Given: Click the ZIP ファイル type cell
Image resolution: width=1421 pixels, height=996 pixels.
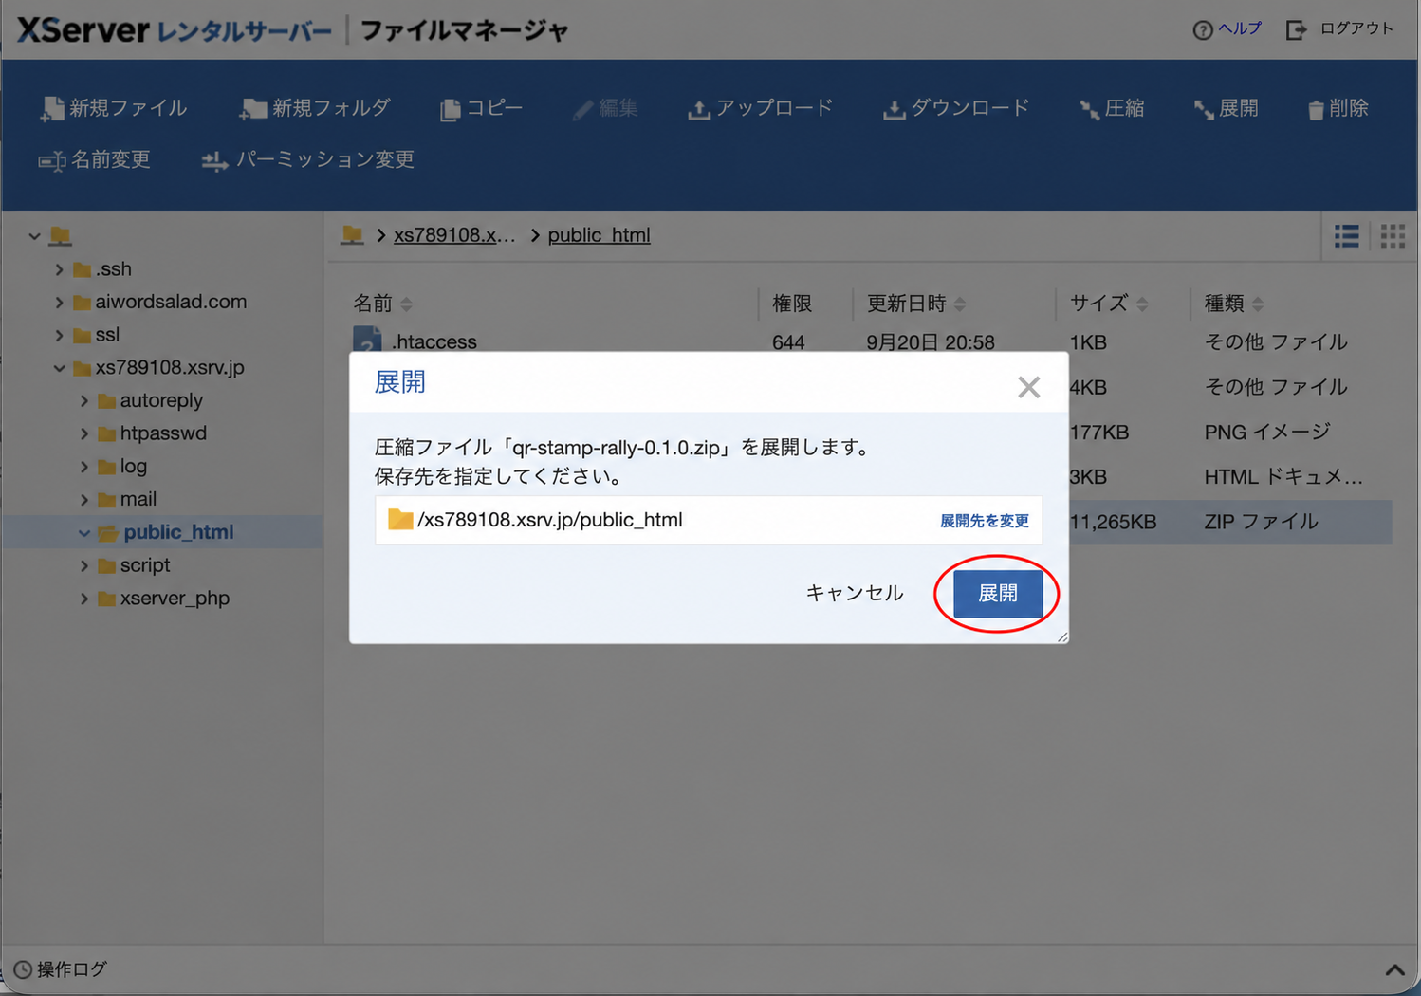Looking at the screenshot, I should click(1261, 522).
